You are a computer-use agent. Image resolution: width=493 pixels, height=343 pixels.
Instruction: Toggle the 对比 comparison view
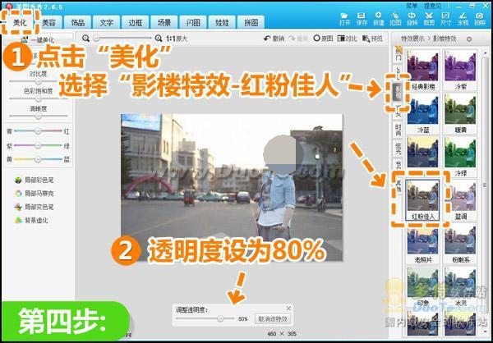347,39
